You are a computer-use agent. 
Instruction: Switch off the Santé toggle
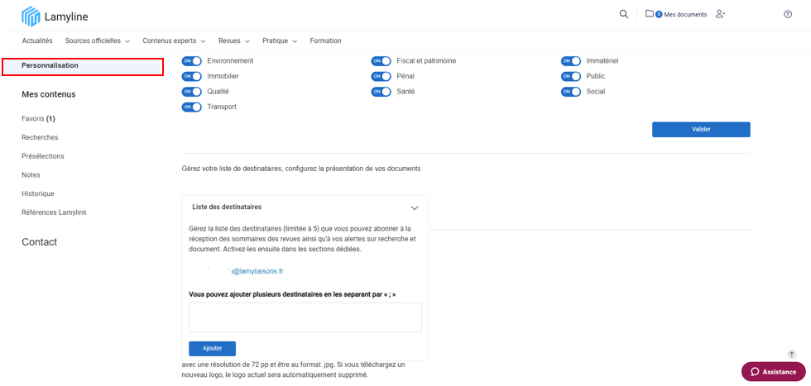381,92
